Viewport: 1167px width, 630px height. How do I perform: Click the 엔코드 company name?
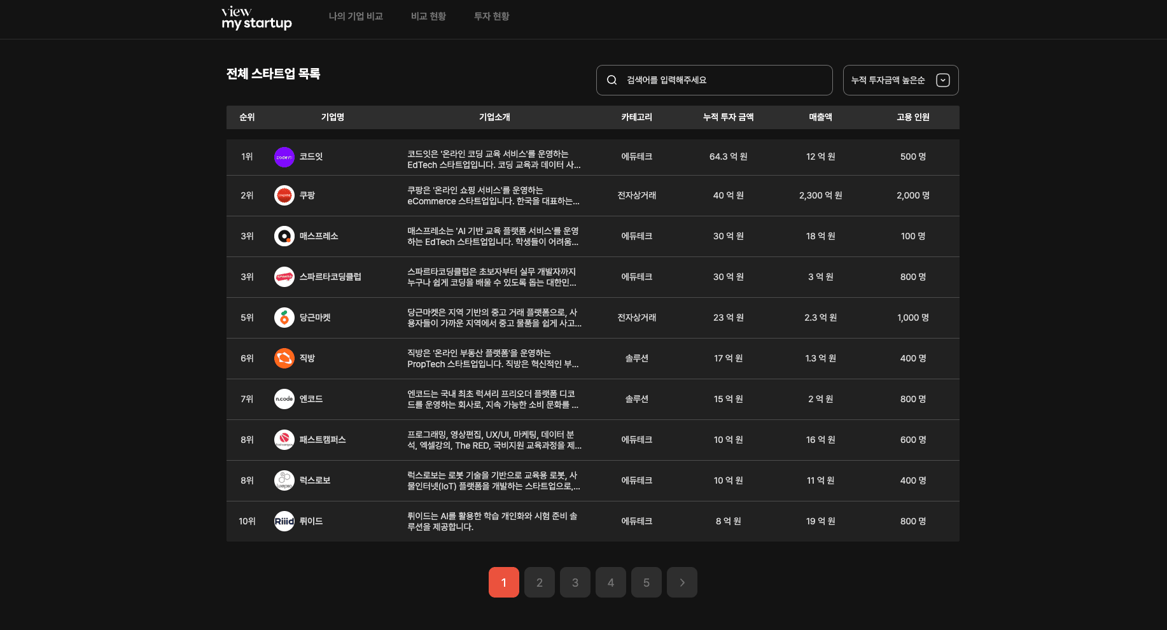click(x=311, y=399)
